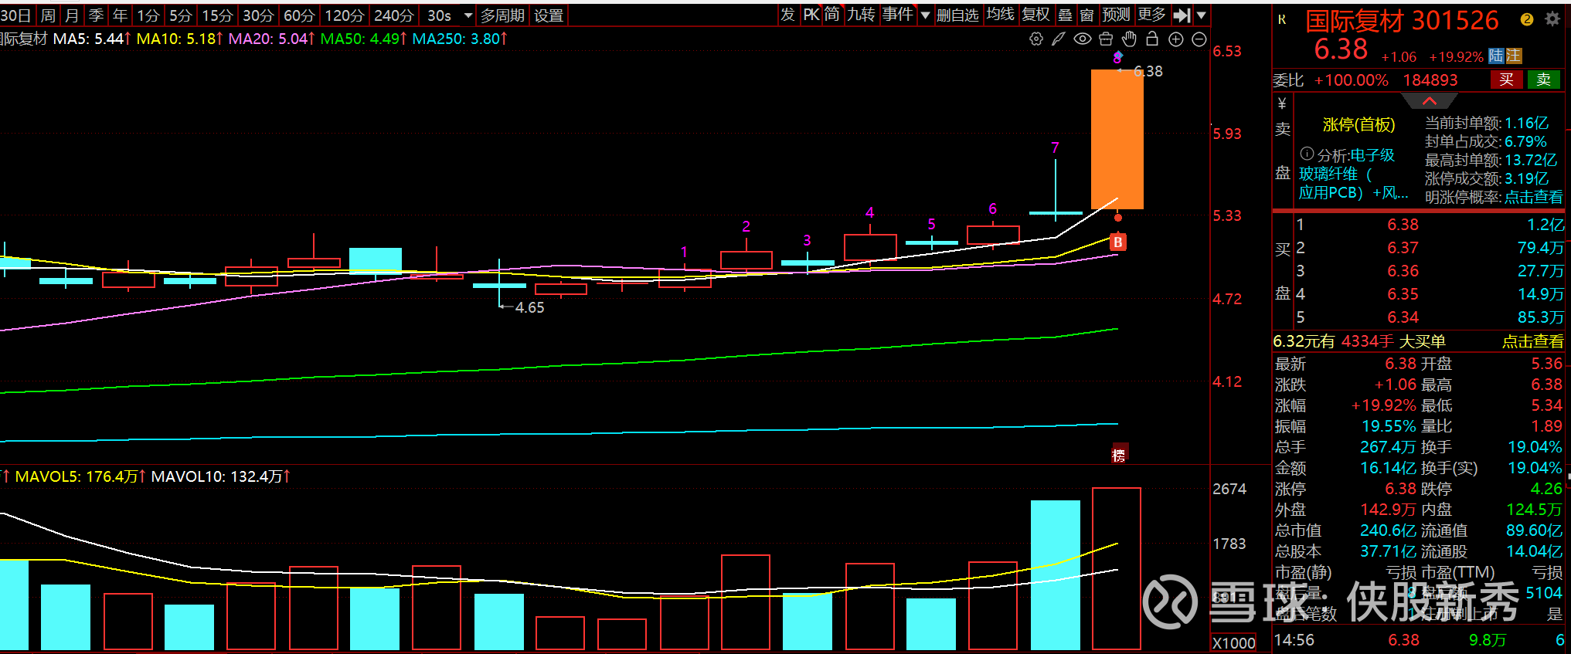Switch to monthly 月 period tab
The height and width of the screenshot is (654, 1571).
pos(72,15)
